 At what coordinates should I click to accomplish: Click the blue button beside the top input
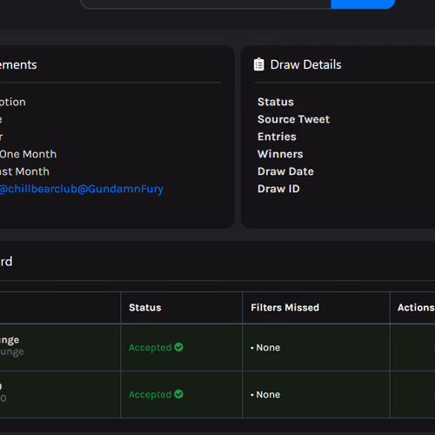363,4
